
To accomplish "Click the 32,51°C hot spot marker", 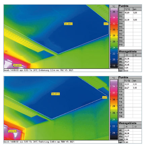I will pos(12,131).
